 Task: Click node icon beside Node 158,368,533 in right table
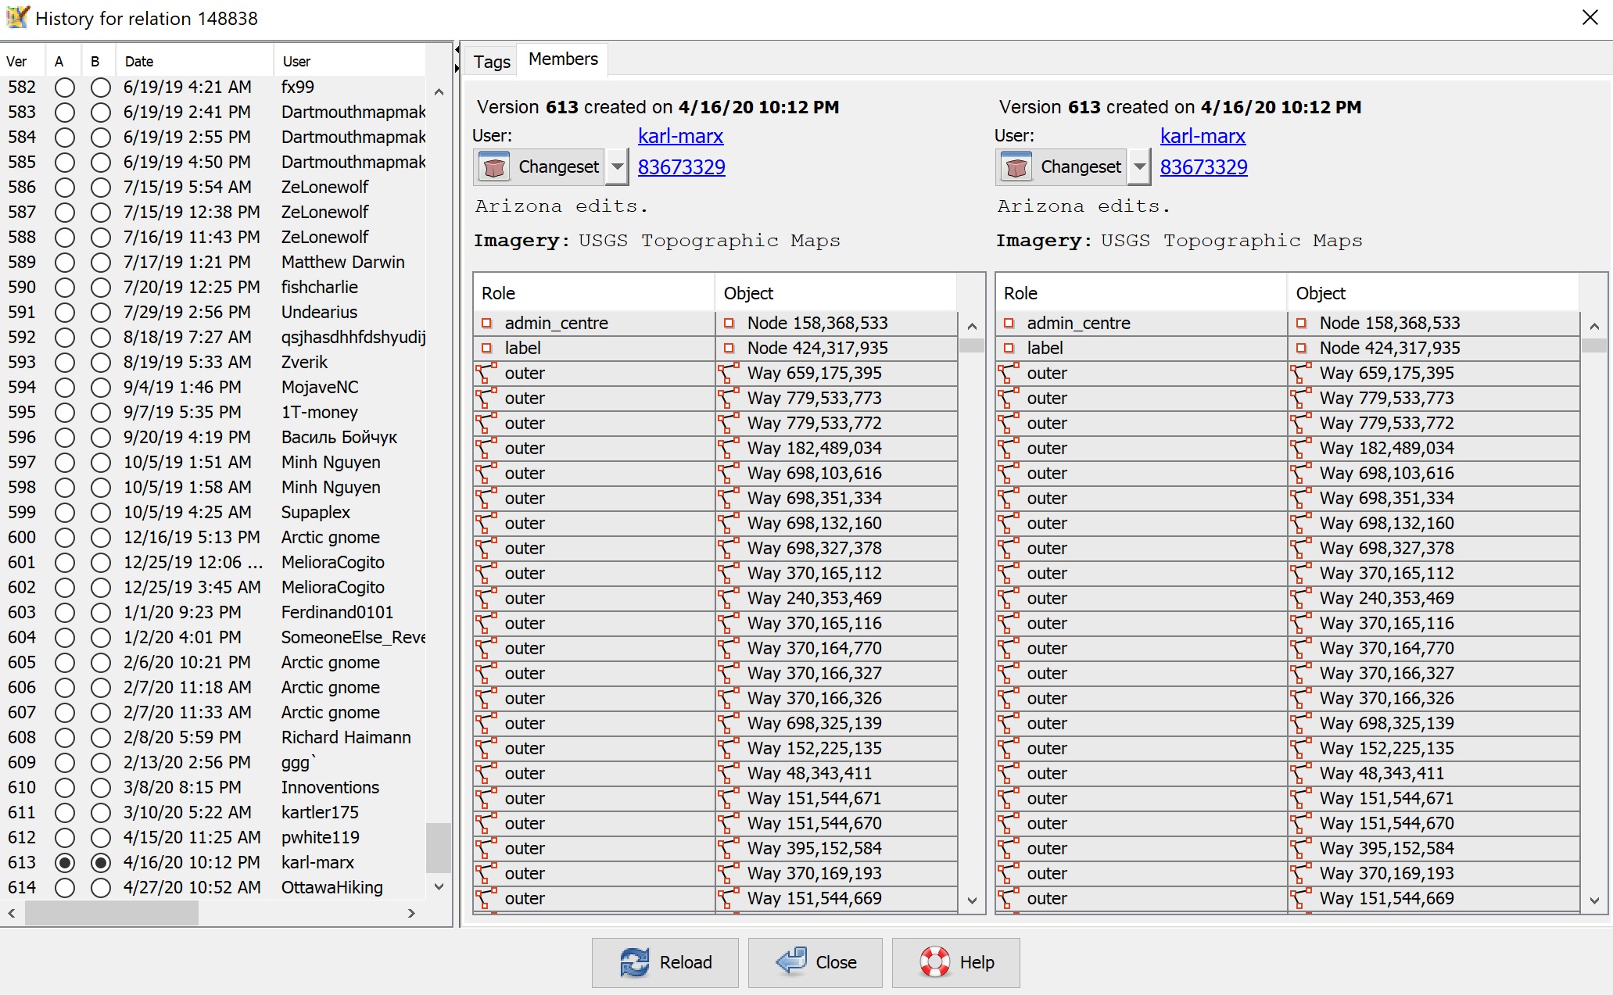[1301, 323]
